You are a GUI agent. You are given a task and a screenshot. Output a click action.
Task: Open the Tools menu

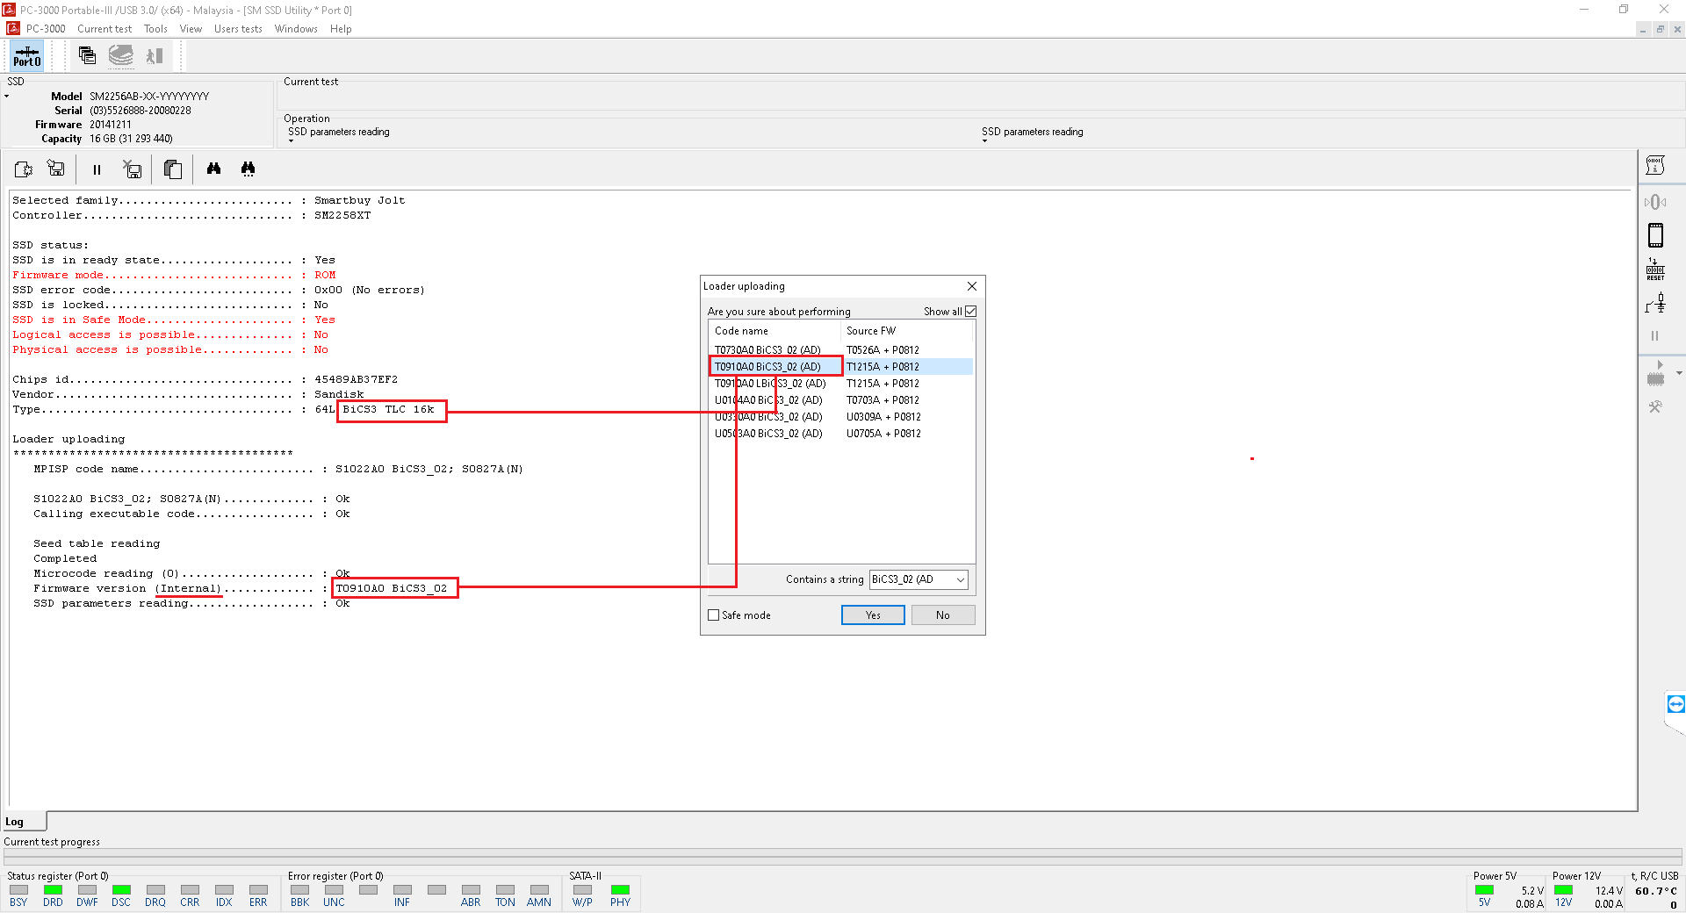point(155,29)
